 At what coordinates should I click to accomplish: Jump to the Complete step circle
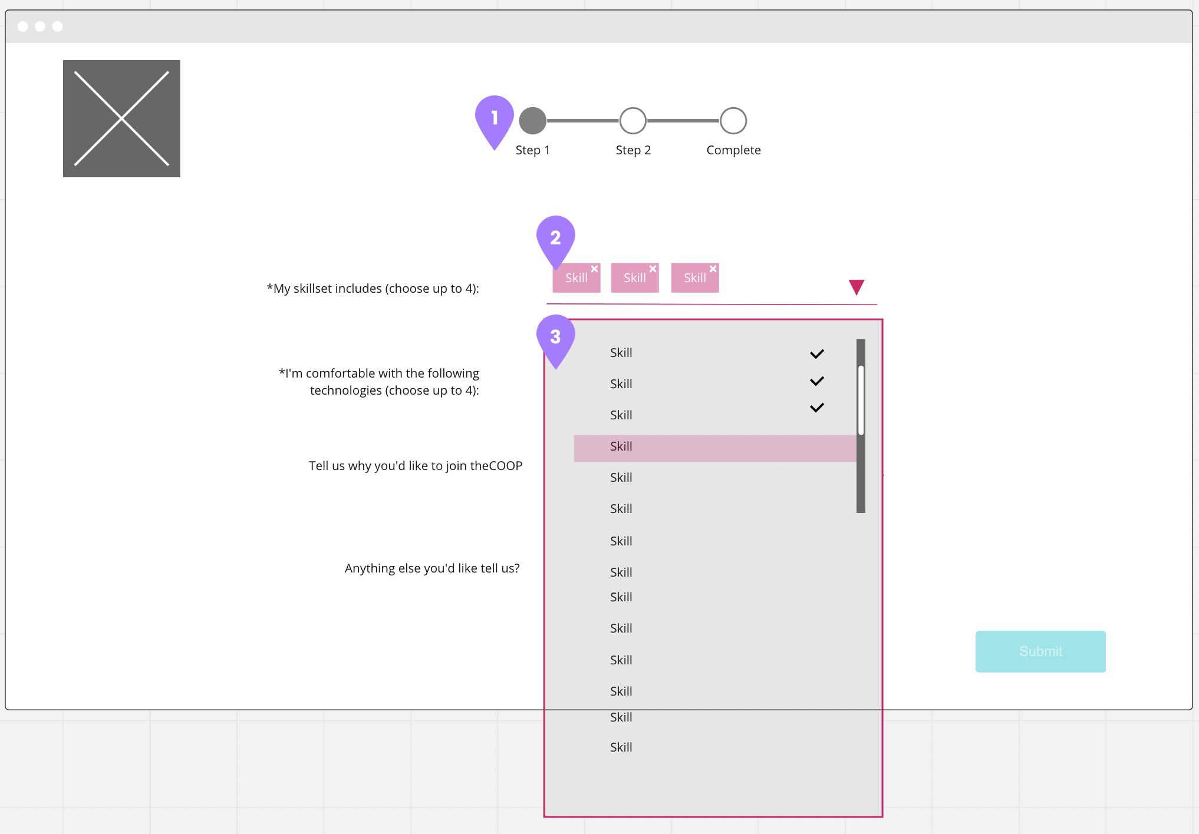click(733, 121)
